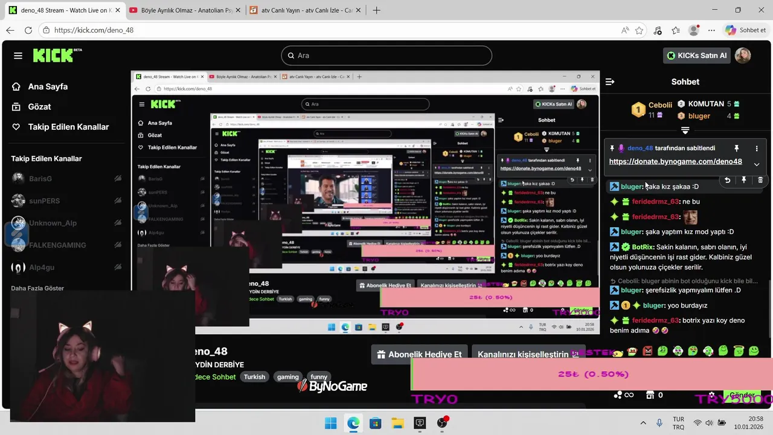Open the profile avatar in the Kick header
This screenshot has width=773, height=435.
(743, 56)
